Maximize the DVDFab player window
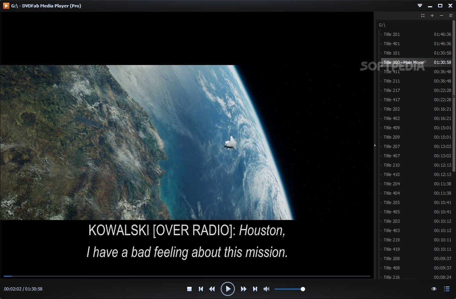Image resolution: width=456 pixels, height=299 pixels. [440, 6]
